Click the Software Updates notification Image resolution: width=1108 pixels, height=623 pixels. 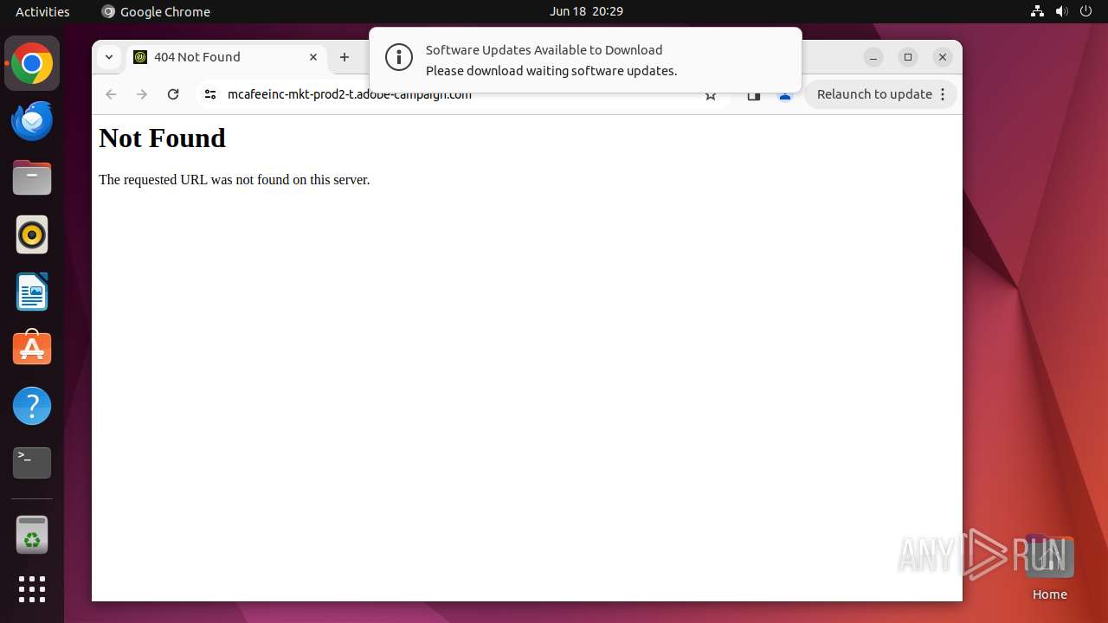(x=585, y=61)
